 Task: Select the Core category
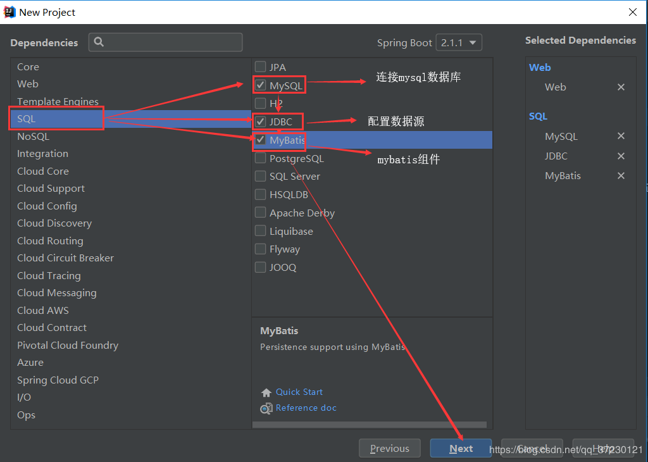pos(130,67)
